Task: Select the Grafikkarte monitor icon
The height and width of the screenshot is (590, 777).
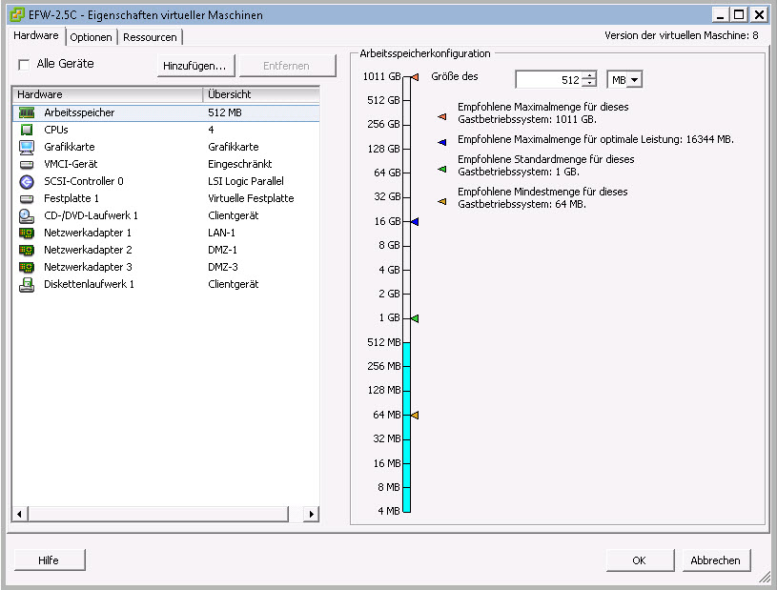Action: point(27,147)
